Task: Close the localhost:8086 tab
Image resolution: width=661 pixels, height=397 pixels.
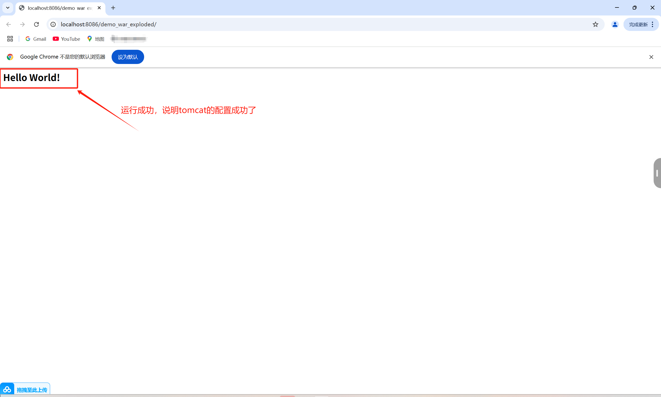Action: tap(99, 8)
